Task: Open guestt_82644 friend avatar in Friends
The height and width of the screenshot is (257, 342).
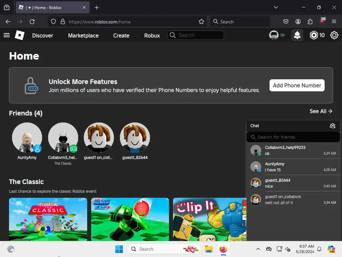Action: tap(135, 138)
